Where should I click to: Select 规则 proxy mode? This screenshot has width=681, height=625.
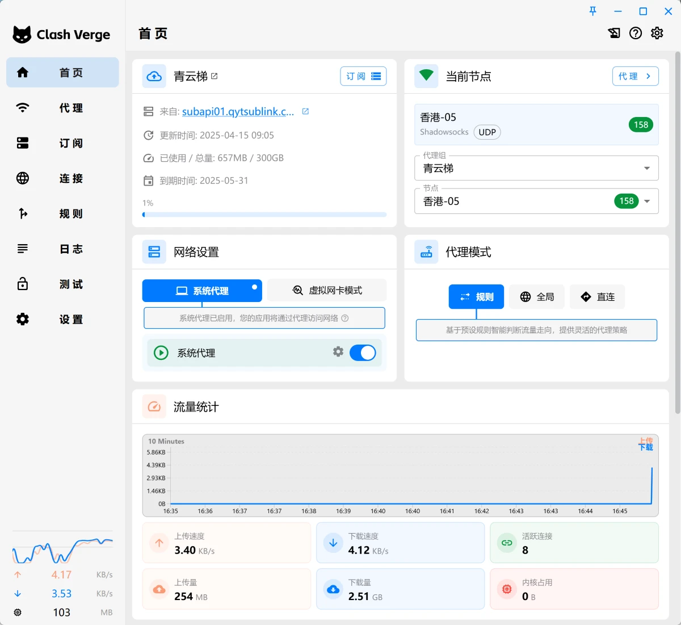[476, 297]
